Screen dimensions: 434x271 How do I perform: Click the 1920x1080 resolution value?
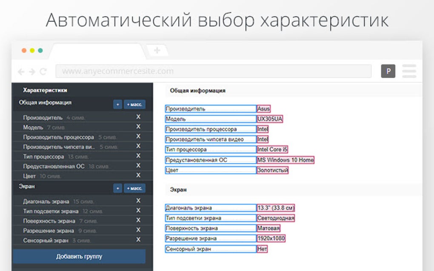pos(271,238)
